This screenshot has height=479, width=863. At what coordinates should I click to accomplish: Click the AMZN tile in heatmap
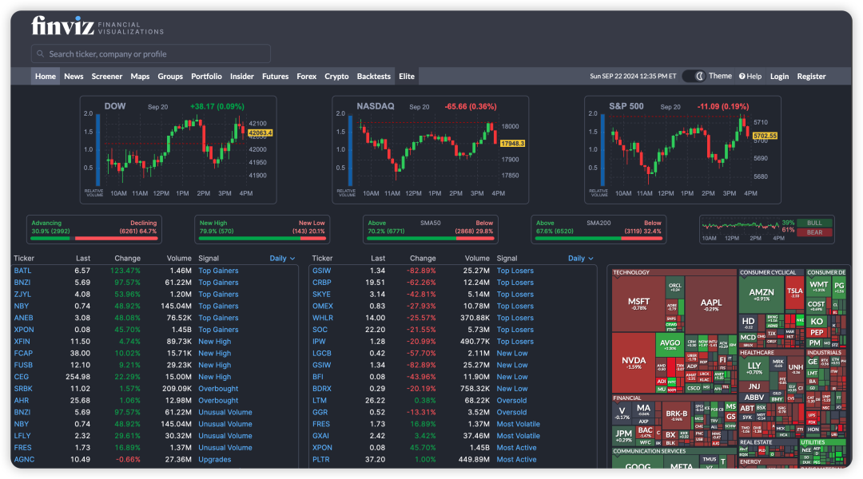(x=762, y=295)
